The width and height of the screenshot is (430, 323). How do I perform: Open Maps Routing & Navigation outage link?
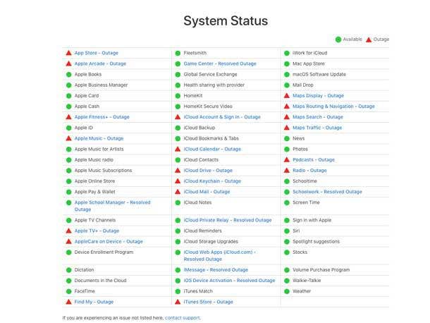[x=333, y=106]
